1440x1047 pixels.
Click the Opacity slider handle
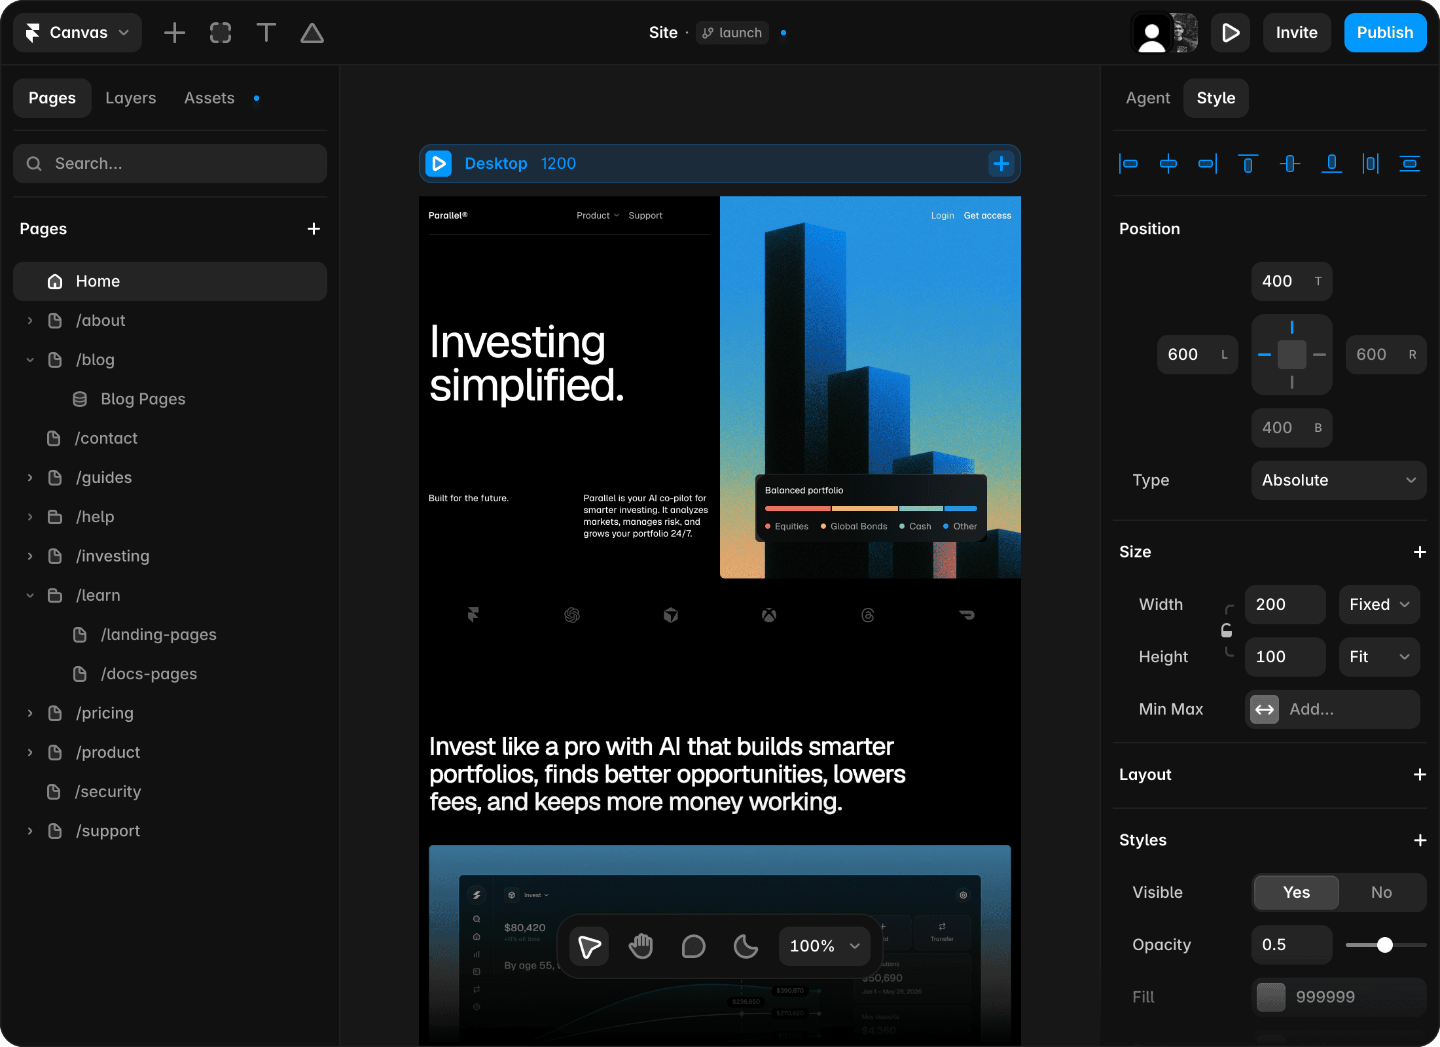click(x=1384, y=945)
